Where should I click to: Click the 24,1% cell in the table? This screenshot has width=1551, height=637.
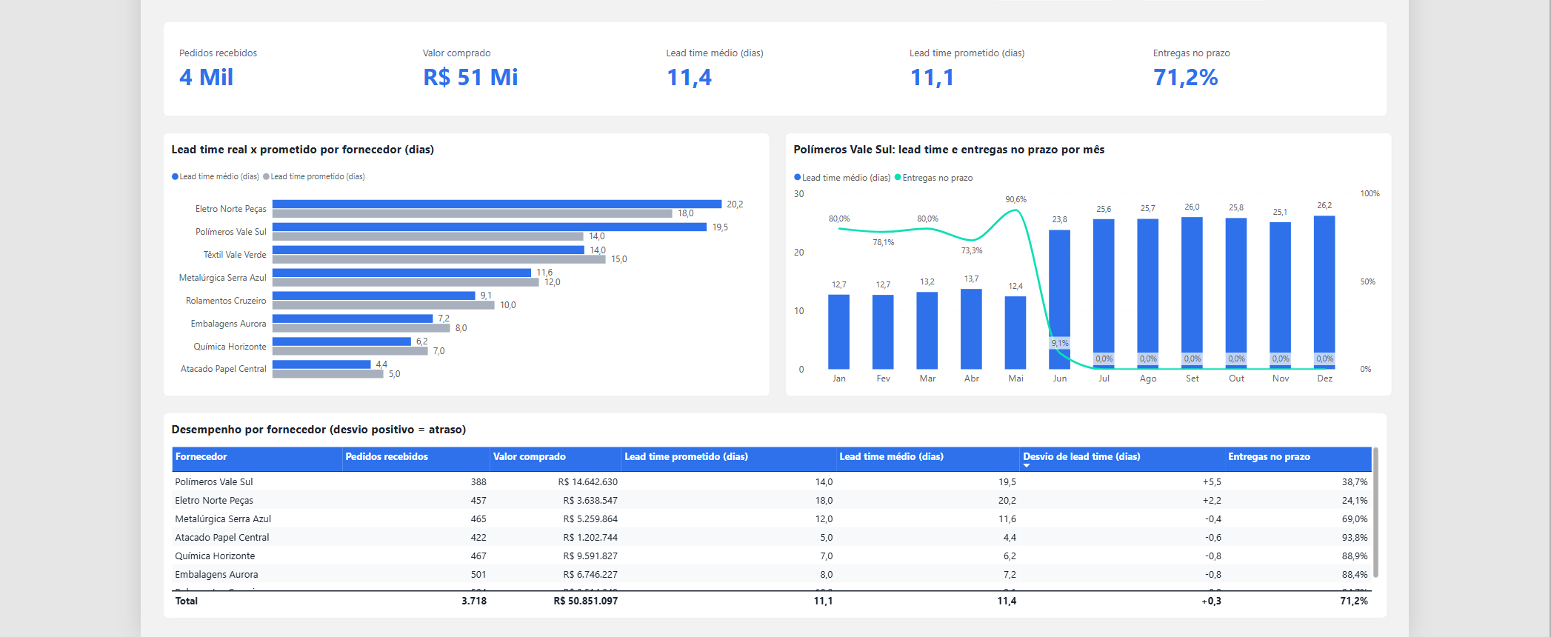coord(1355,501)
